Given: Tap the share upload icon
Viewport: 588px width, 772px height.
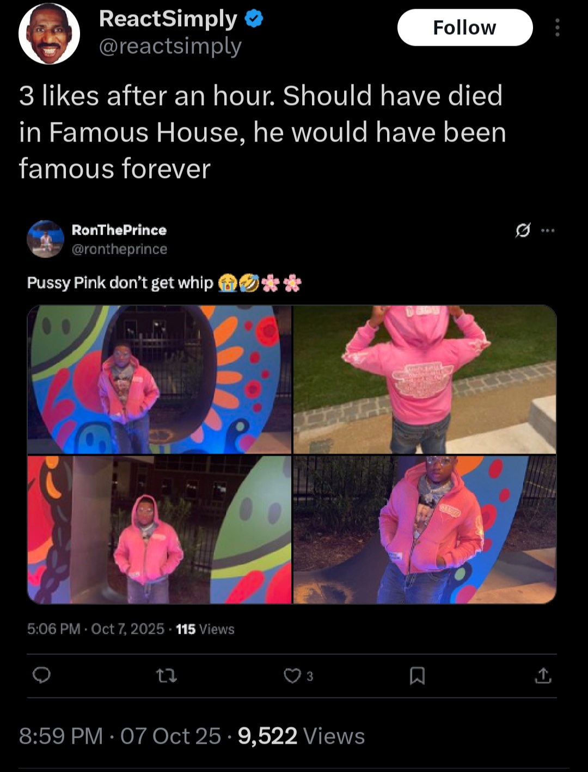Looking at the screenshot, I should click(543, 676).
